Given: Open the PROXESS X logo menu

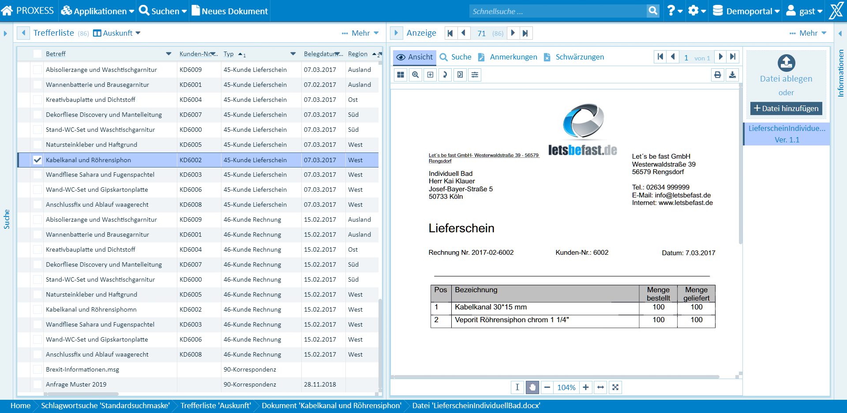Looking at the screenshot, I should (836, 11).
